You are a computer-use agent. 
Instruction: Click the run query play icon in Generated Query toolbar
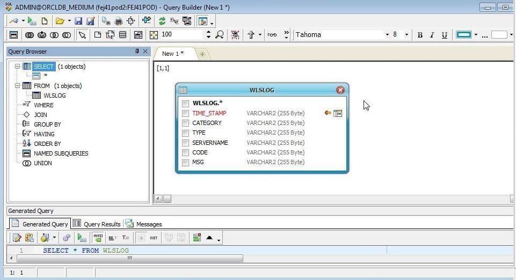[82, 238]
